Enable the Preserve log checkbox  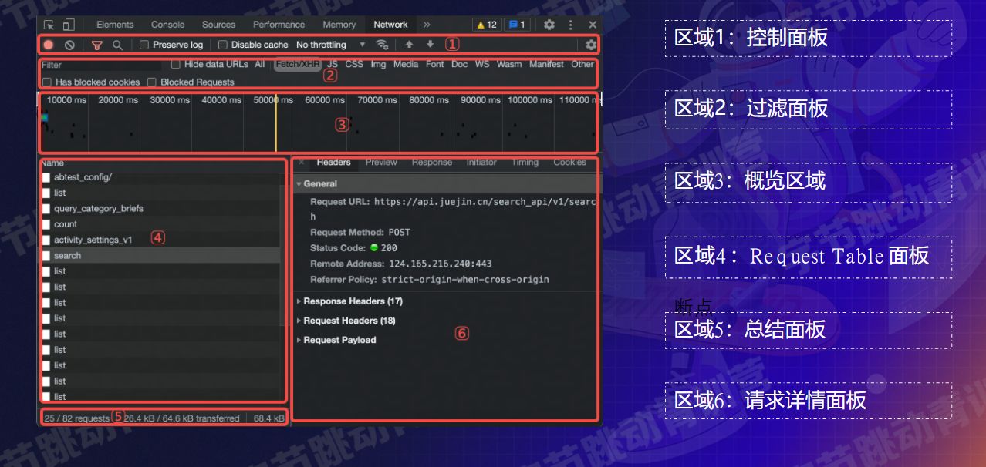click(144, 45)
